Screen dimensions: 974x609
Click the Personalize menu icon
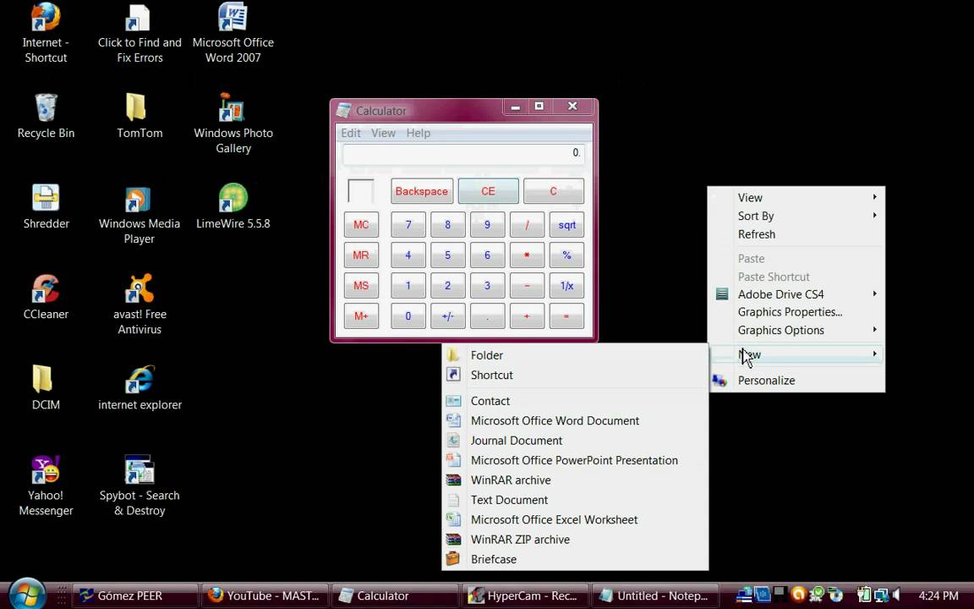720,381
